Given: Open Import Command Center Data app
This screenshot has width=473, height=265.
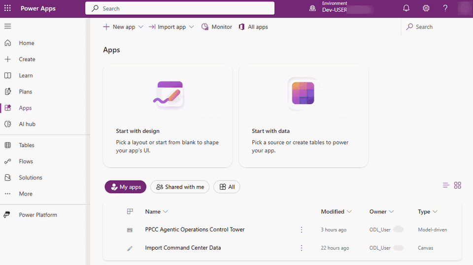Looking at the screenshot, I should (183, 248).
